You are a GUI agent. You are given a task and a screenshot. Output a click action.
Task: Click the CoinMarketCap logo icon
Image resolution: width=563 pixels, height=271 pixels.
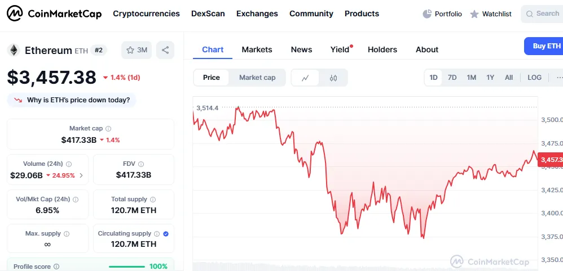[x=15, y=13]
